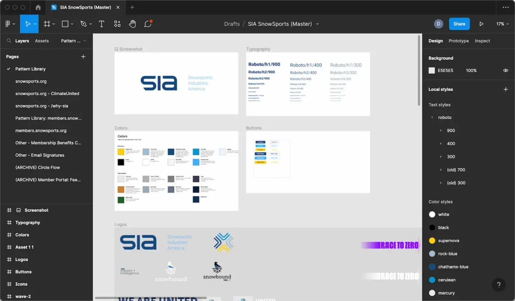Image resolution: width=515 pixels, height=301 pixels.
Task: Click the Colors layer frame icon
Action: click(9, 235)
